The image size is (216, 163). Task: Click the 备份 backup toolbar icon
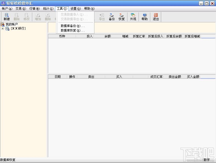pyautogui.click(x=112, y=17)
